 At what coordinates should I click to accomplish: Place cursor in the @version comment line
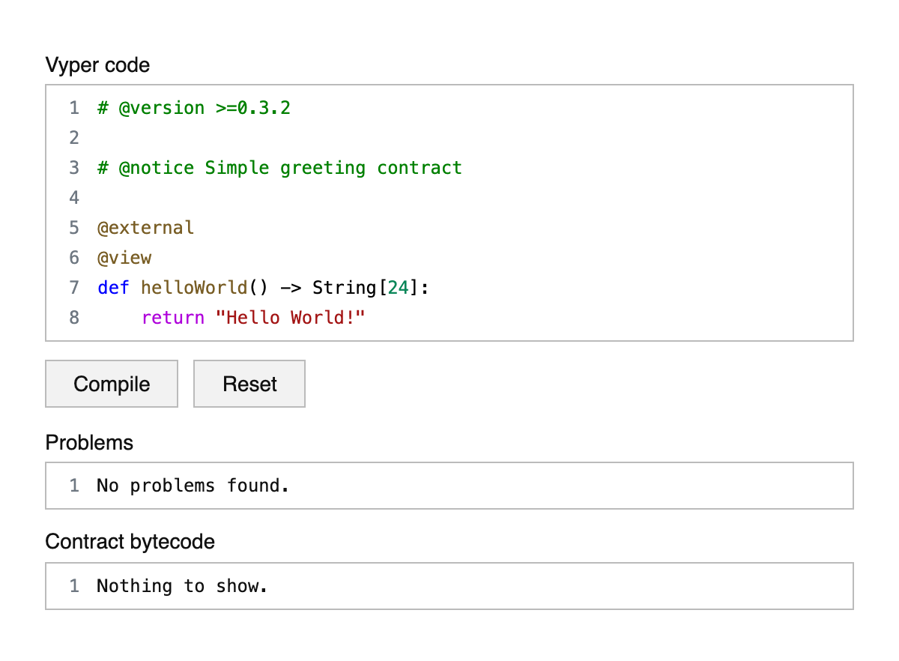coord(193,108)
